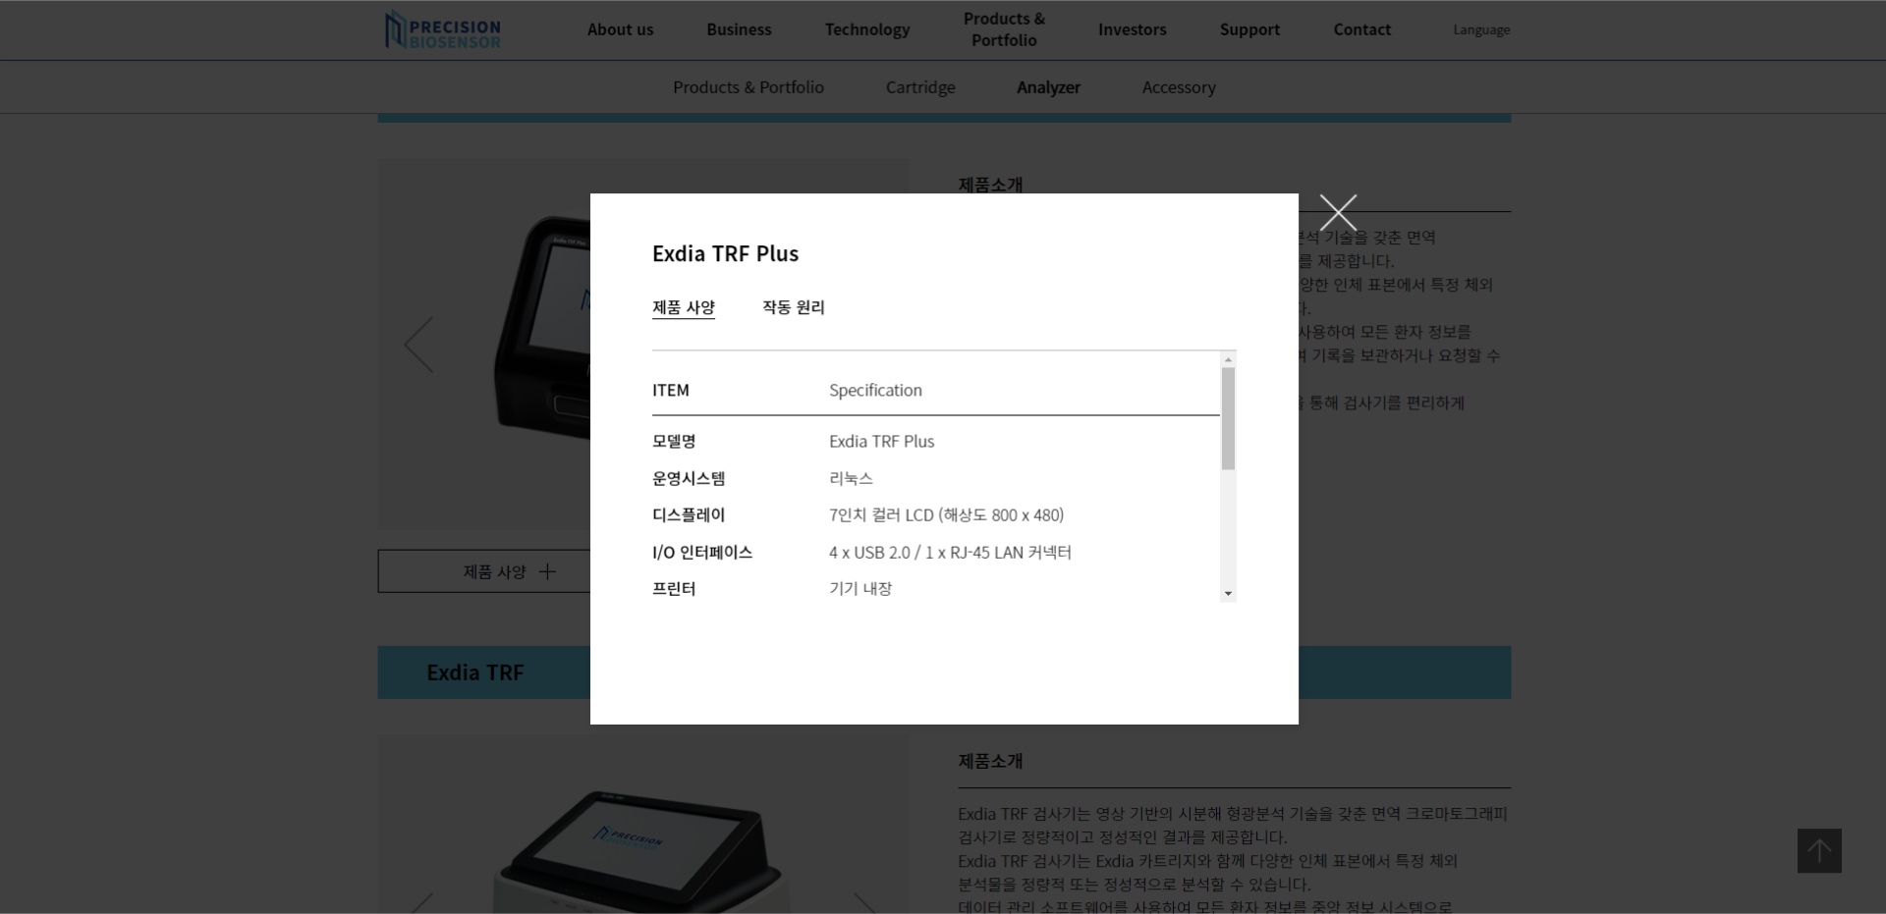Click the Specification column header
Image resolution: width=1886 pixels, height=914 pixels.
point(875,390)
